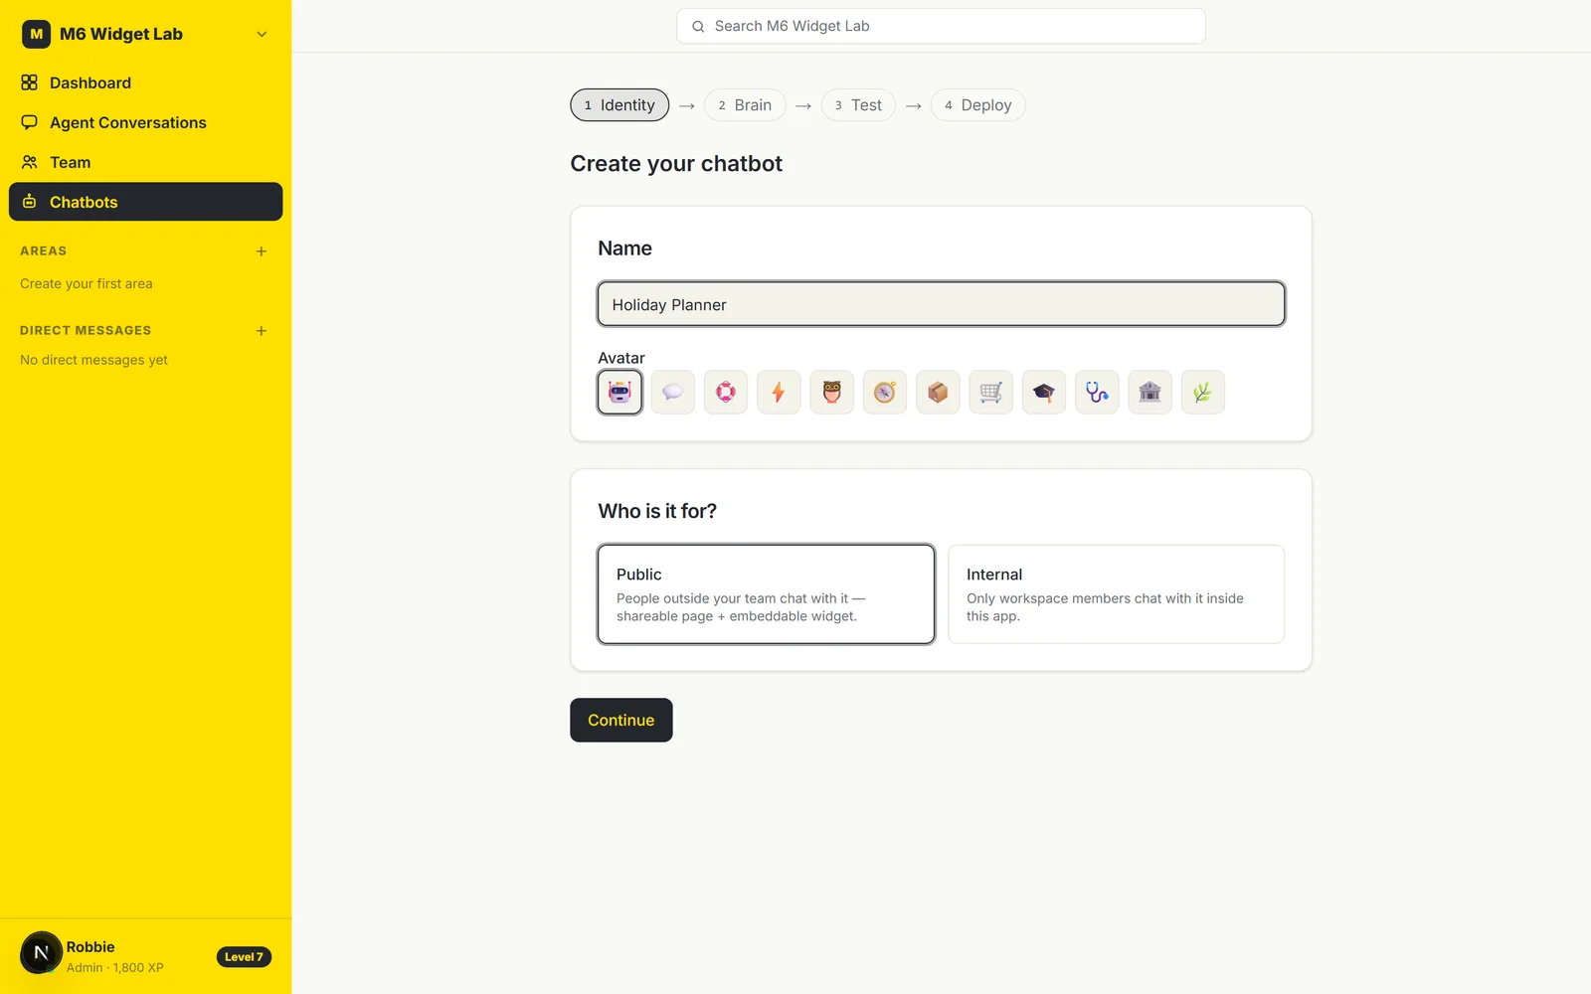Click the Robbie user name
The width and height of the screenshot is (1591, 994).
pos(90,947)
